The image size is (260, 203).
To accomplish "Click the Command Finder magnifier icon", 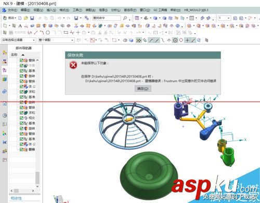I will [125, 18].
